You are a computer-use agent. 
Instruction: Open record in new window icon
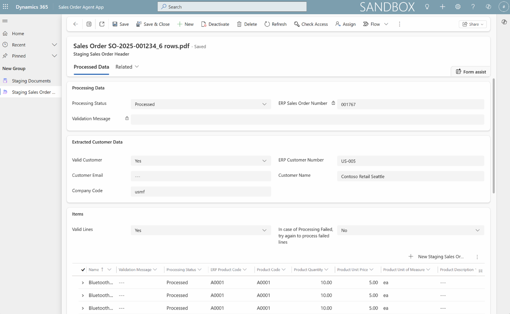tap(102, 24)
